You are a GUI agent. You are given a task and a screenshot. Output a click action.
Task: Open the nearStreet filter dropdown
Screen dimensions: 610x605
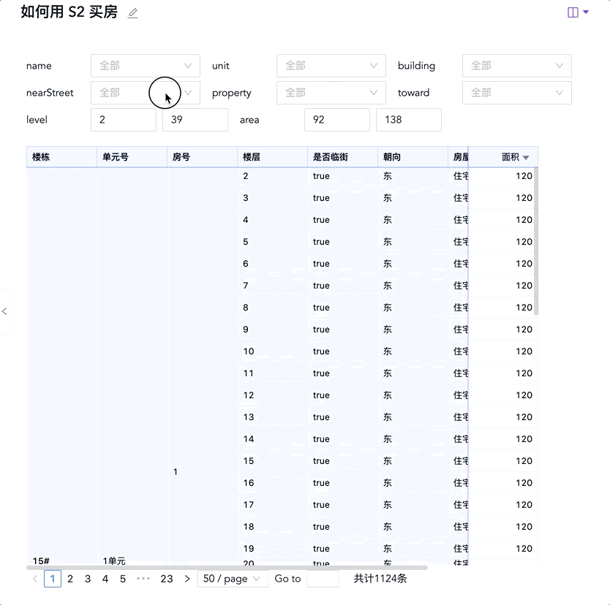[x=146, y=93]
